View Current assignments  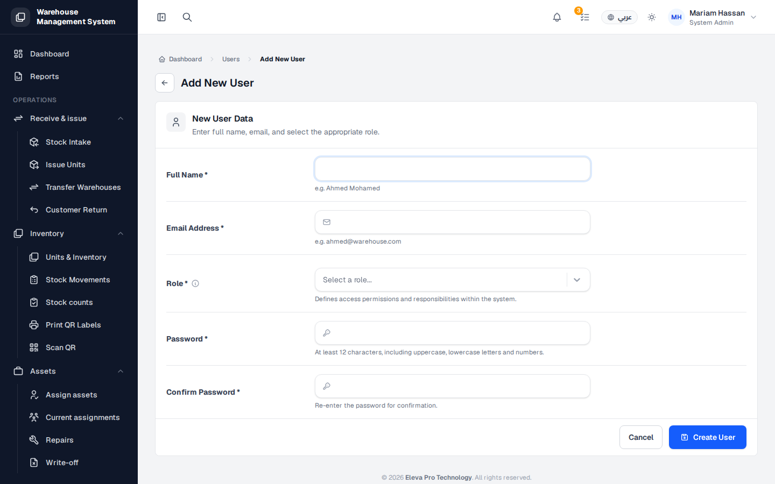[x=77, y=417]
